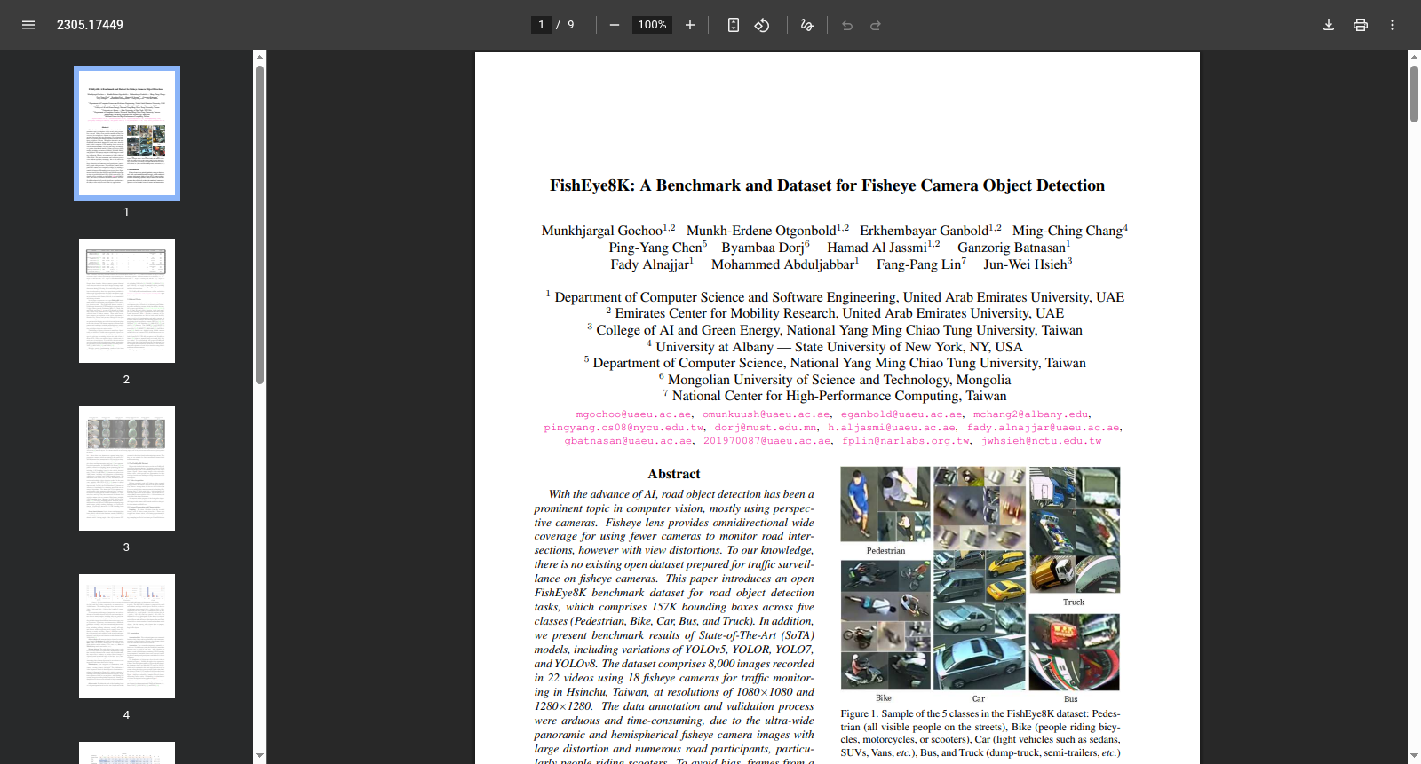Click author name Jun-Wei Hsieh
Viewport: 1421px width, 764px height.
click(1025, 264)
